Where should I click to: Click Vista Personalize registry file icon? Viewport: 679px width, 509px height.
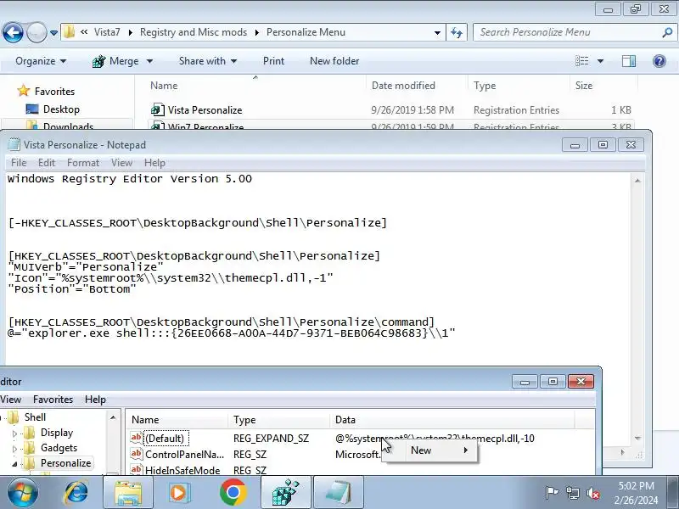pos(158,110)
